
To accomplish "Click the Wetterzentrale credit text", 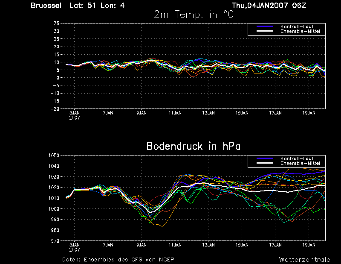I will click(305, 260).
